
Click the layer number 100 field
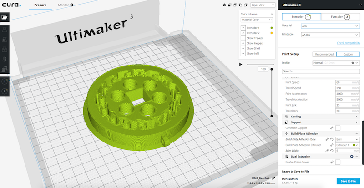(263, 69)
